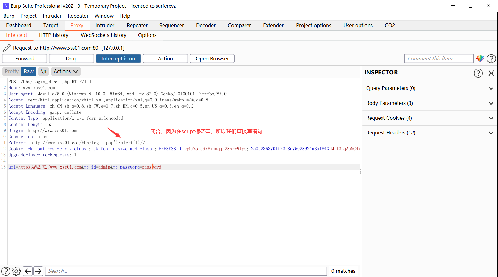498x277 pixels.
Task: Open the Extender tab
Action: [274, 25]
